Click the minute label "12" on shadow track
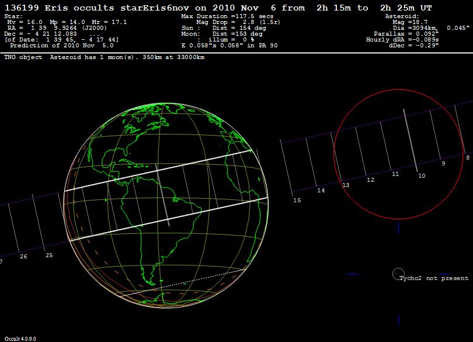The height and width of the screenshot is (342, 473). (370, 180)
